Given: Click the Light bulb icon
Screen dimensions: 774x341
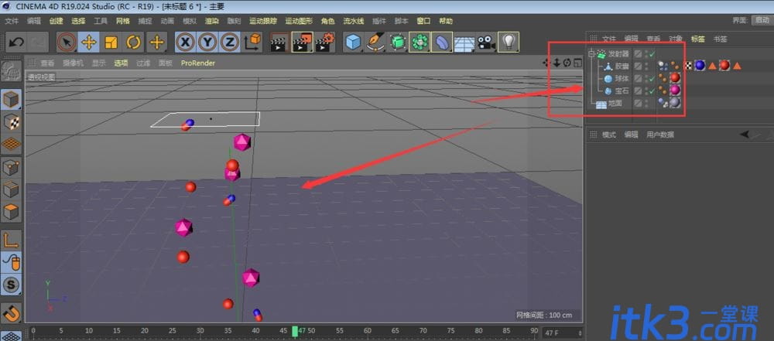Looking at the screenshot, I should point(509,43).
